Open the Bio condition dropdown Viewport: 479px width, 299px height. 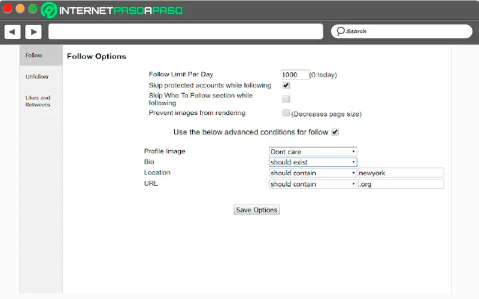point(313,162)
